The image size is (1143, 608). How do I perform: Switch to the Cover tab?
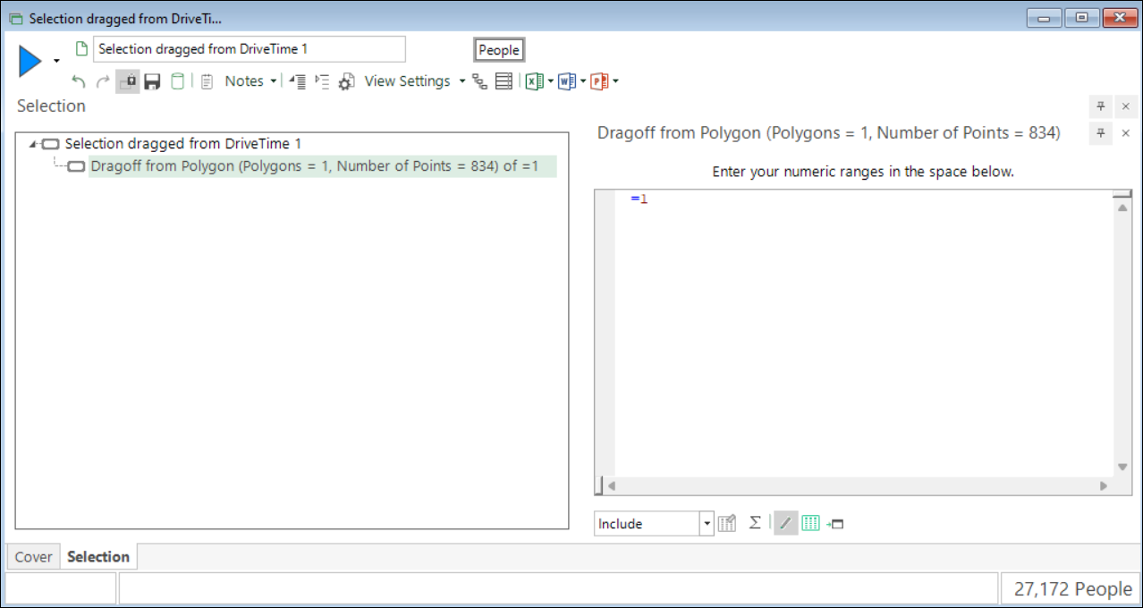pyautogui.click(x=34, y=557)
